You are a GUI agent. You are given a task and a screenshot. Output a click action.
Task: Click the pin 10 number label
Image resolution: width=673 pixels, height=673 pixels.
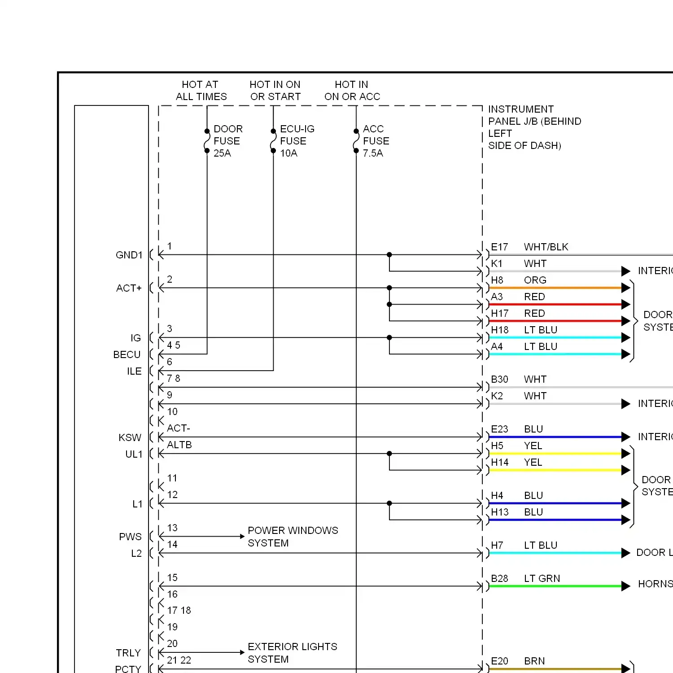click(x=172, y=411)
